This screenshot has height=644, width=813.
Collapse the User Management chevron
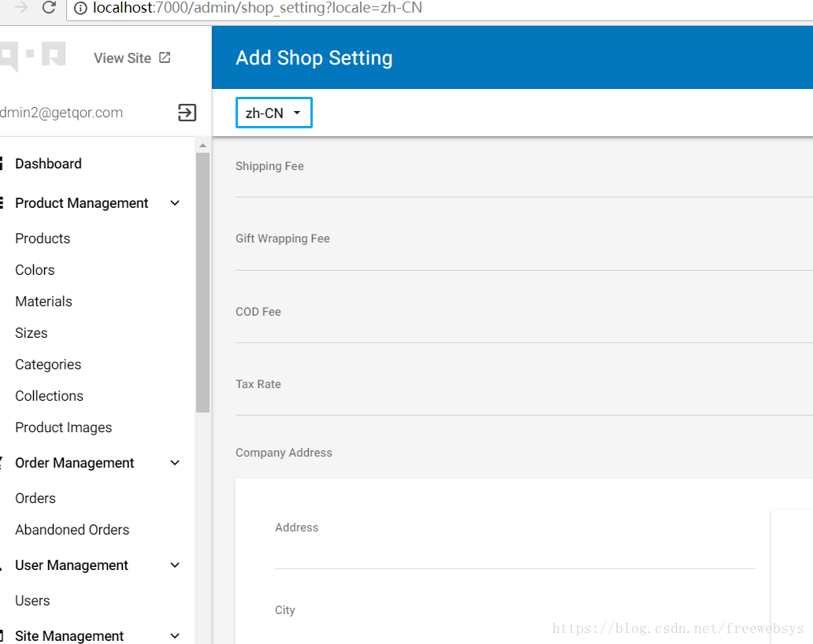(x=175, y=565)
